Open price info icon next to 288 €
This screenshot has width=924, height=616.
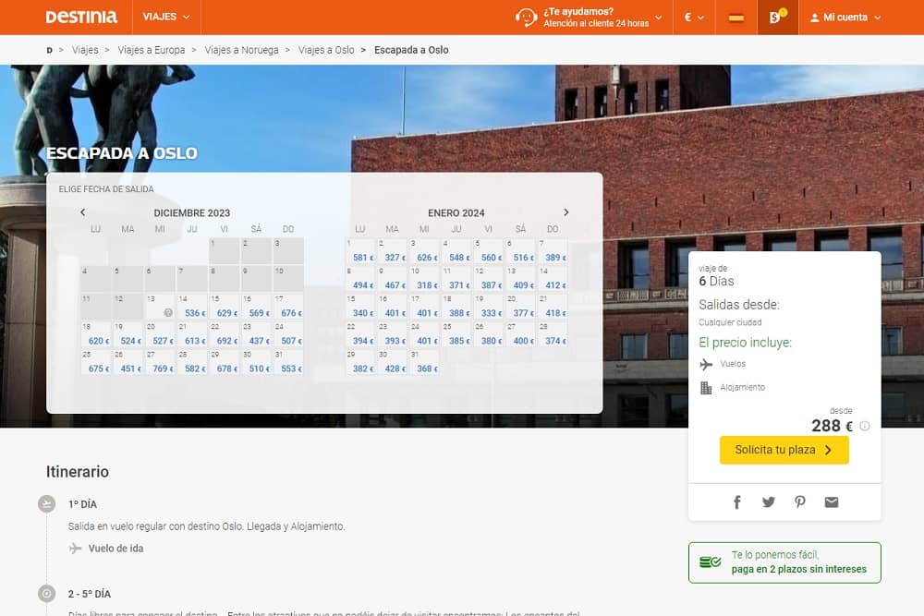[x=865, y=426]
